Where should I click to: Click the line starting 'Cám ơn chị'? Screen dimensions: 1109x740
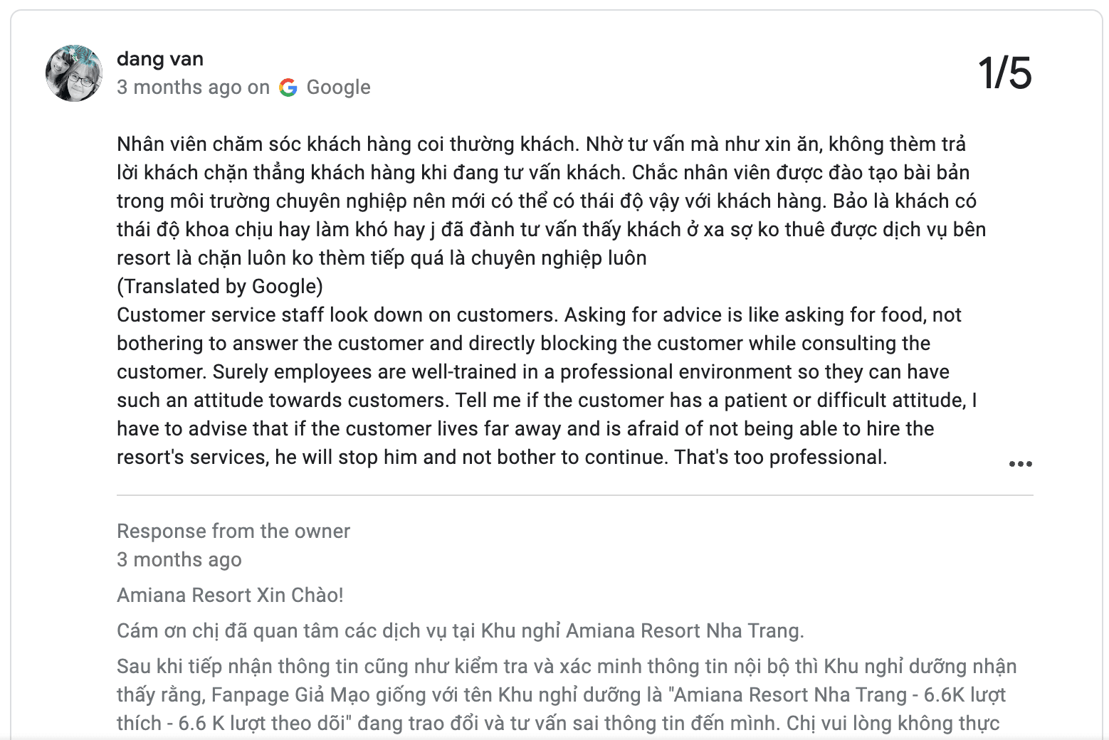point(460,630)
